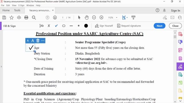This screenshot has height=103, width=184.
Task: Click Request signatures
Action: click(129, 26)
